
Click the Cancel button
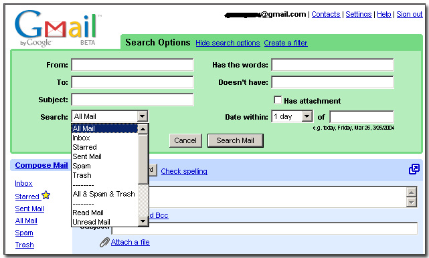coord(185,140)
